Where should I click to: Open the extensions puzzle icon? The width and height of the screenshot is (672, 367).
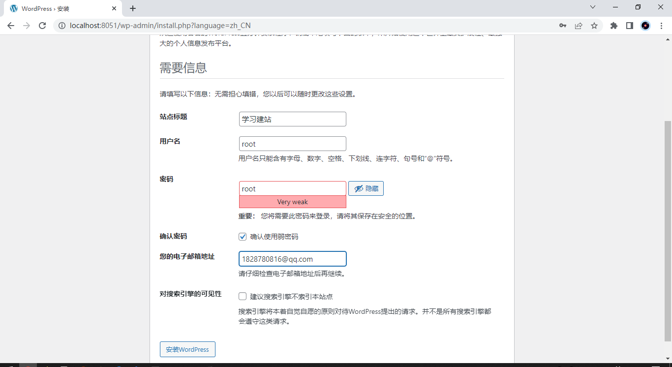pos(614,26)
